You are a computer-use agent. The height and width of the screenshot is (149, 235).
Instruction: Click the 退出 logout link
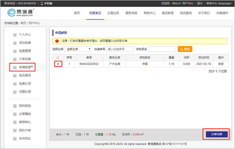point(200,3)
